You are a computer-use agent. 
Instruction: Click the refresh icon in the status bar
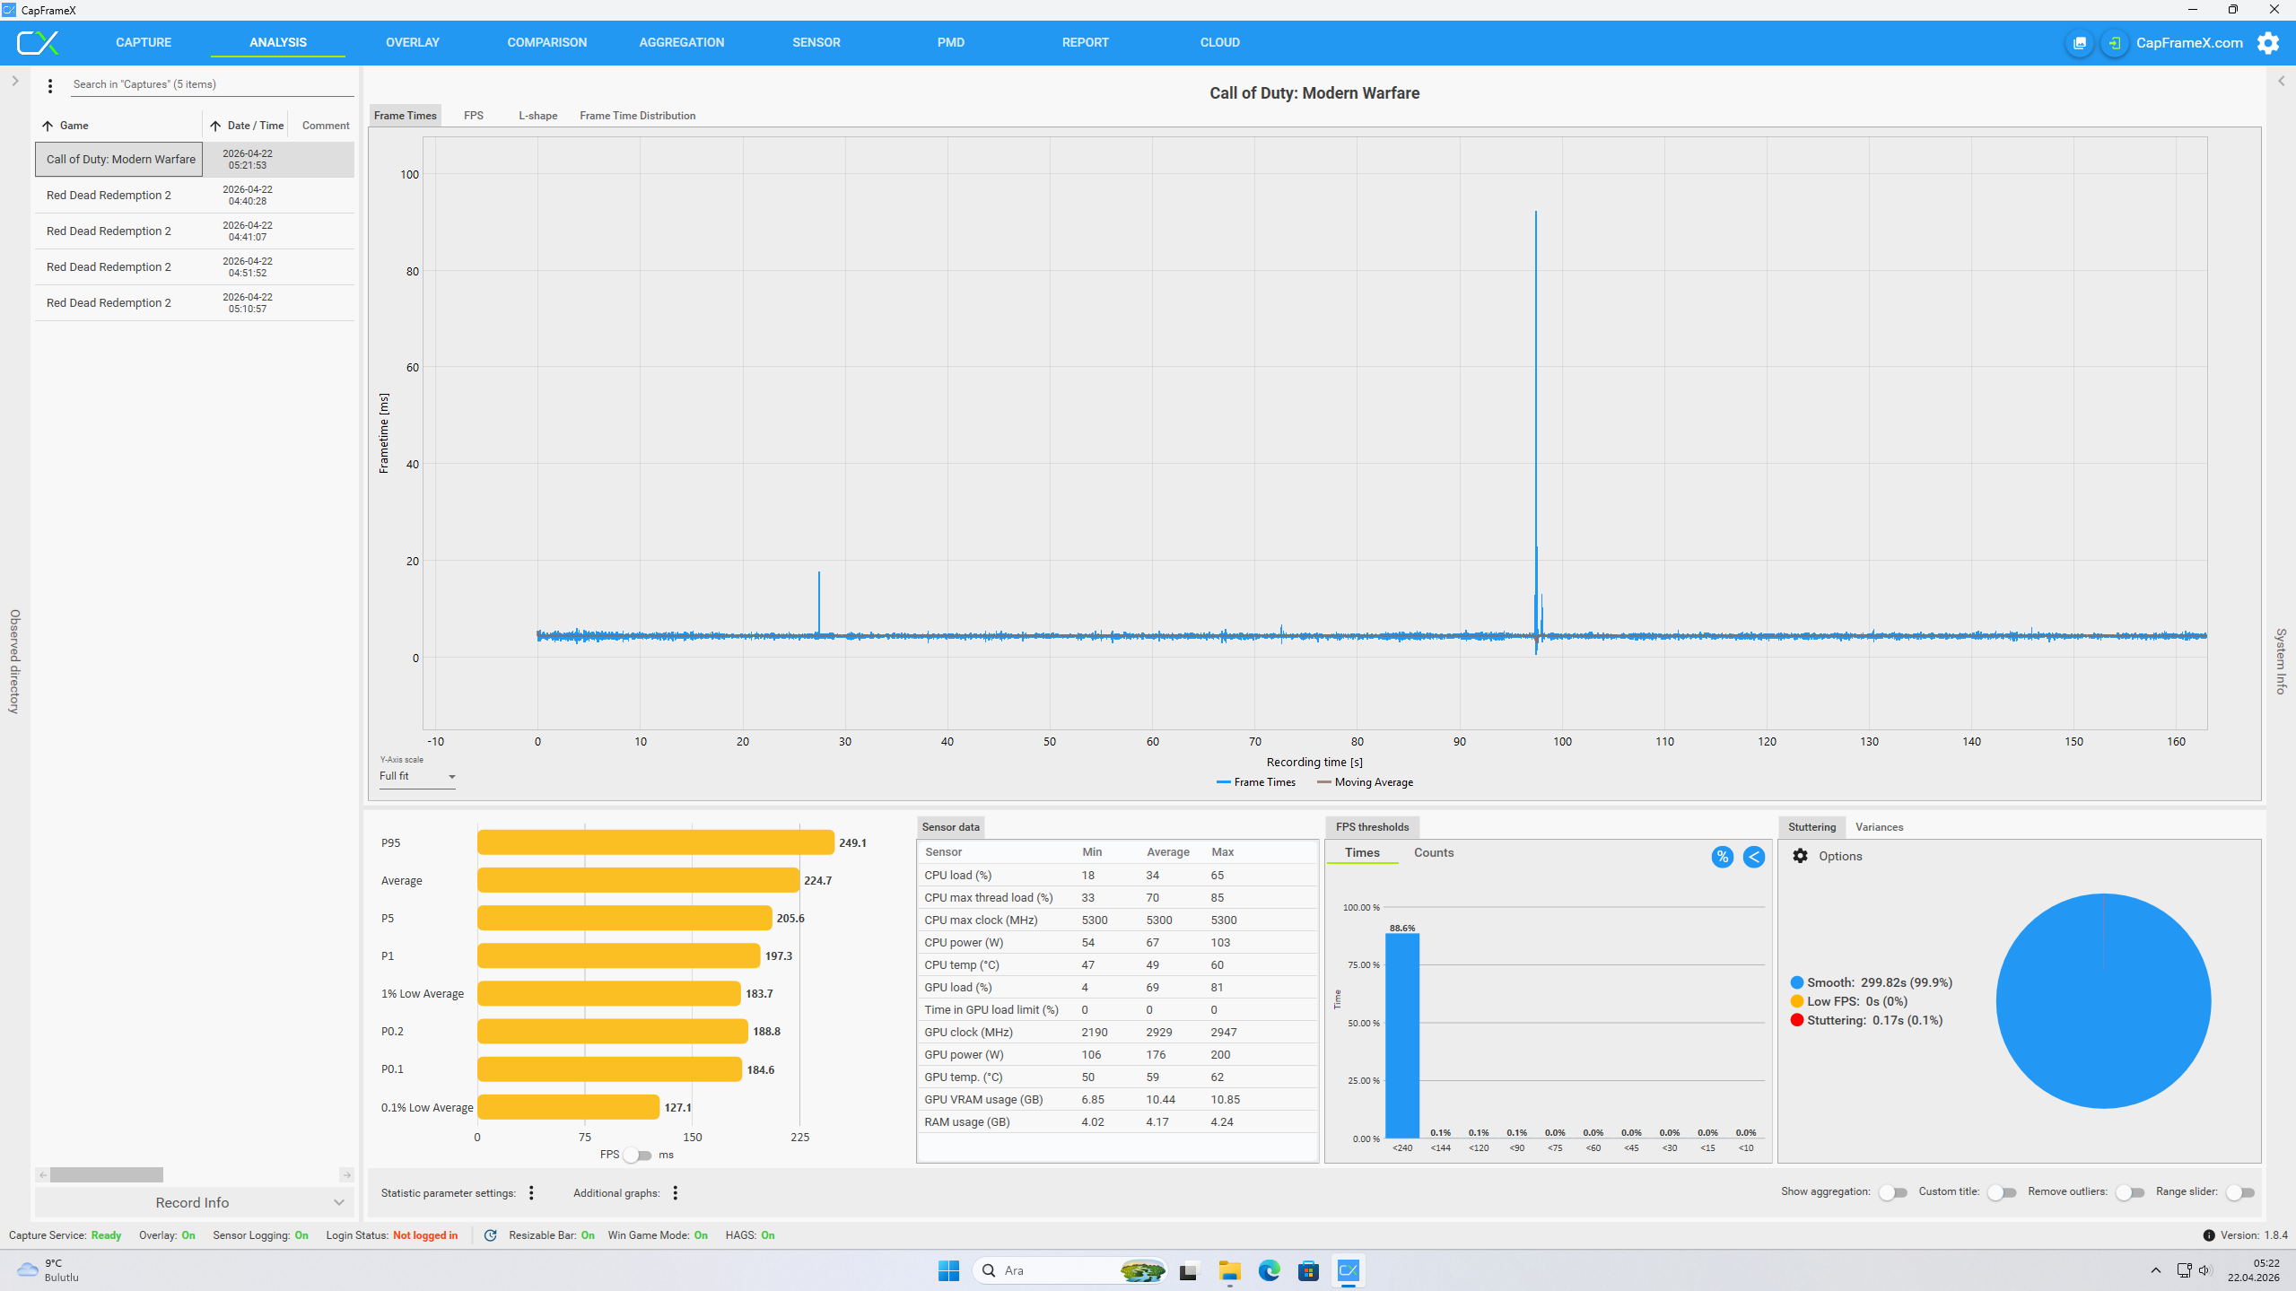(x=490, y=1235)
